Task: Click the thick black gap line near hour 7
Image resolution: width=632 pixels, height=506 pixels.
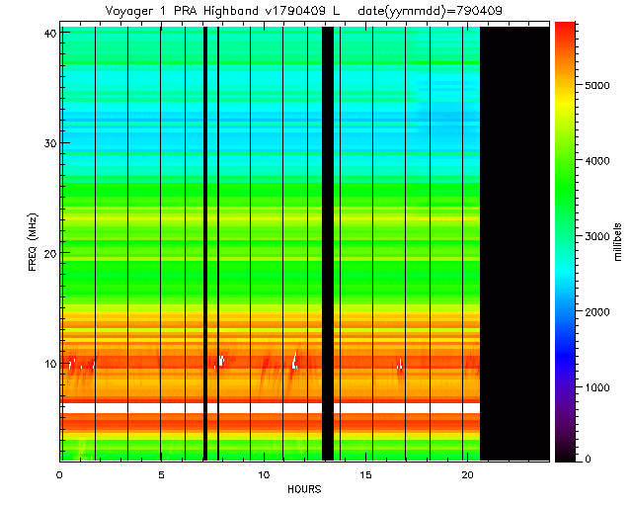Action: point(205,244)
